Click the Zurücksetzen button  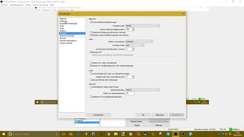[x=99, y=115]
